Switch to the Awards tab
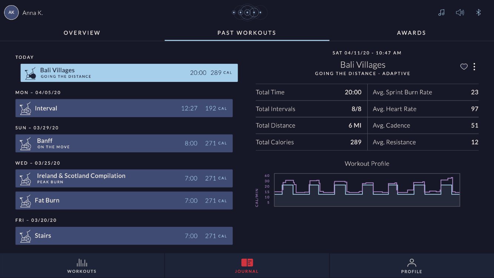This screenshot has height=278, width=494. 411,33
